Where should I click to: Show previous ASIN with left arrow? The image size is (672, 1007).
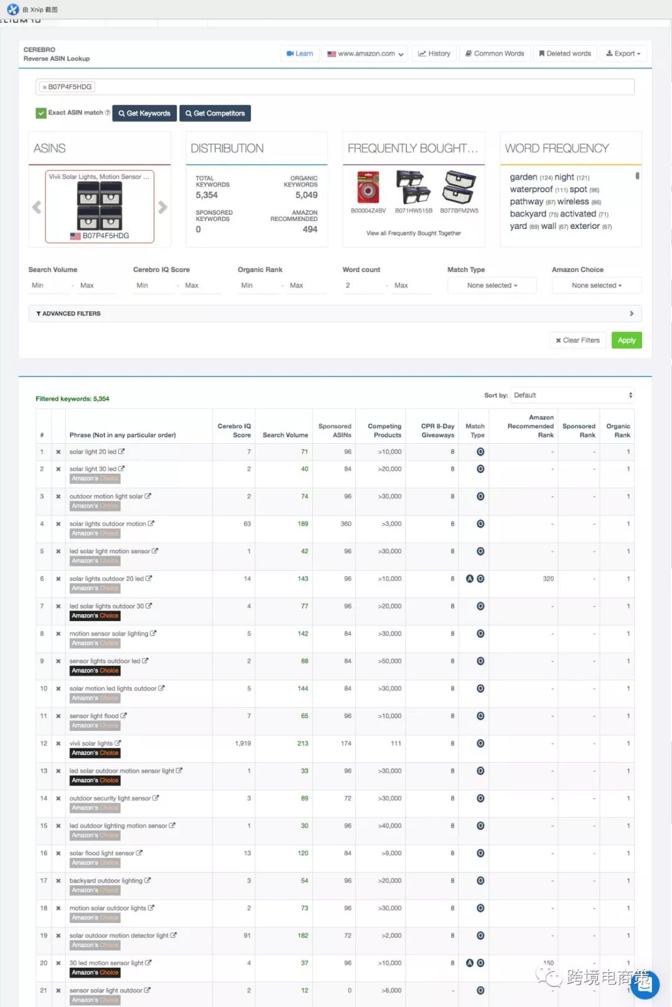click(37, 207)
